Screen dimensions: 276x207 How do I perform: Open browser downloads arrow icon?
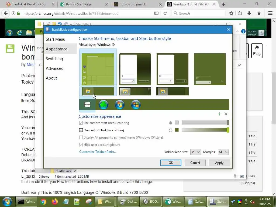point(249,13)
